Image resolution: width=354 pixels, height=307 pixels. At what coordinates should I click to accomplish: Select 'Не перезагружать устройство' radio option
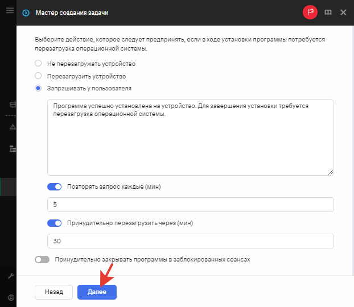pyautogui.click(x=38, y=63)
